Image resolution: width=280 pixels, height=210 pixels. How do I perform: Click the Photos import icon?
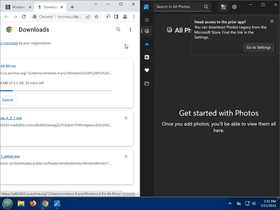[223, 7]
